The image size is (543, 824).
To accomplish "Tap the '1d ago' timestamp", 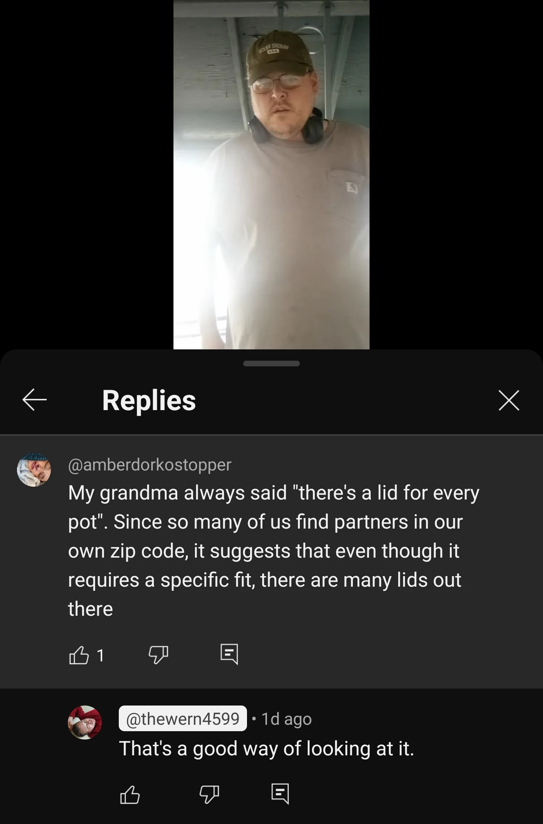I will [x=287, y=719].
